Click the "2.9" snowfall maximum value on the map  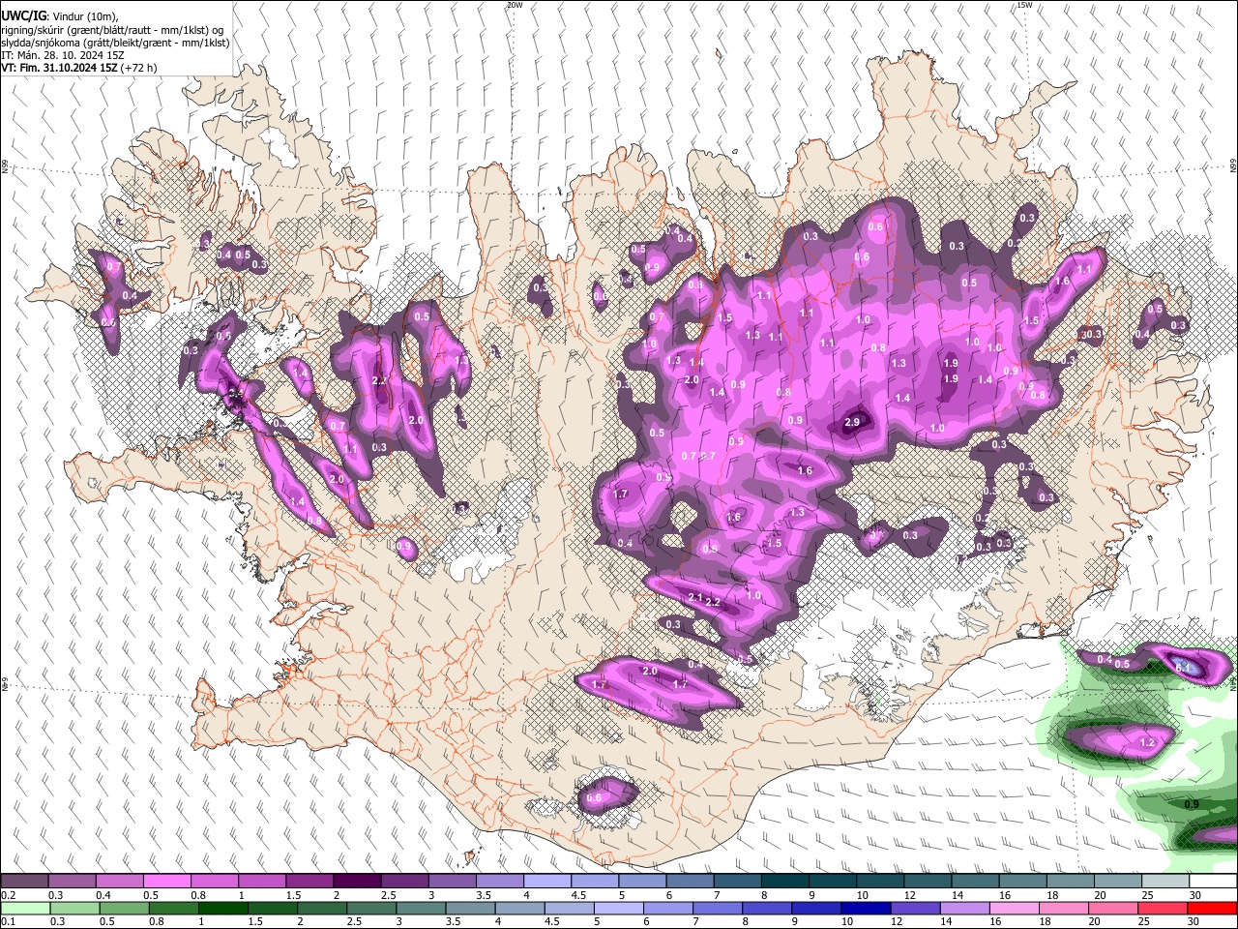[x=852, y=423]
